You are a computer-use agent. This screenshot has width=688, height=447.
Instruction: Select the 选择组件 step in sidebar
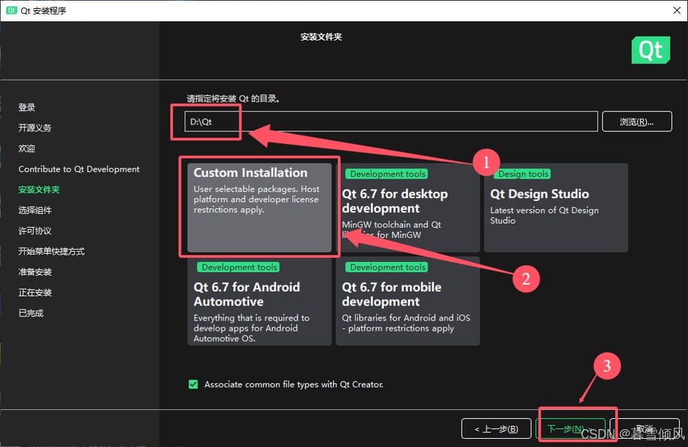[x=35, y=210]
